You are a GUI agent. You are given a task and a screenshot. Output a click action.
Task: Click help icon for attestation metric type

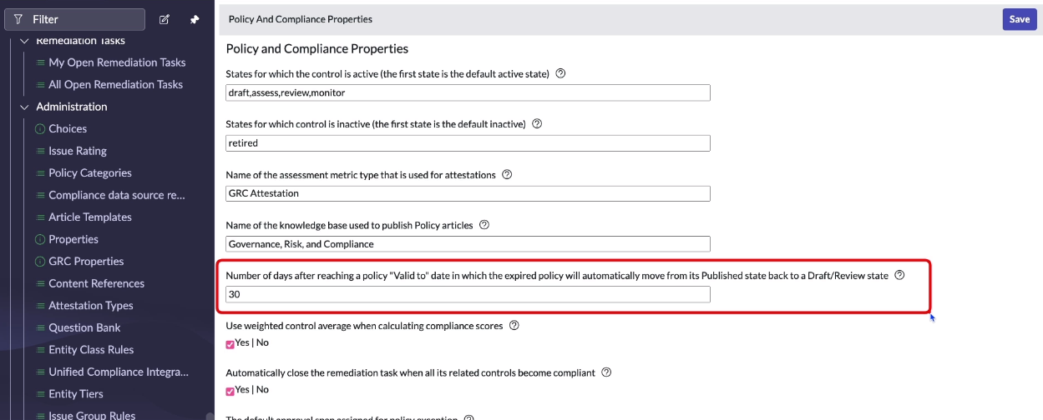click(507, 174)
